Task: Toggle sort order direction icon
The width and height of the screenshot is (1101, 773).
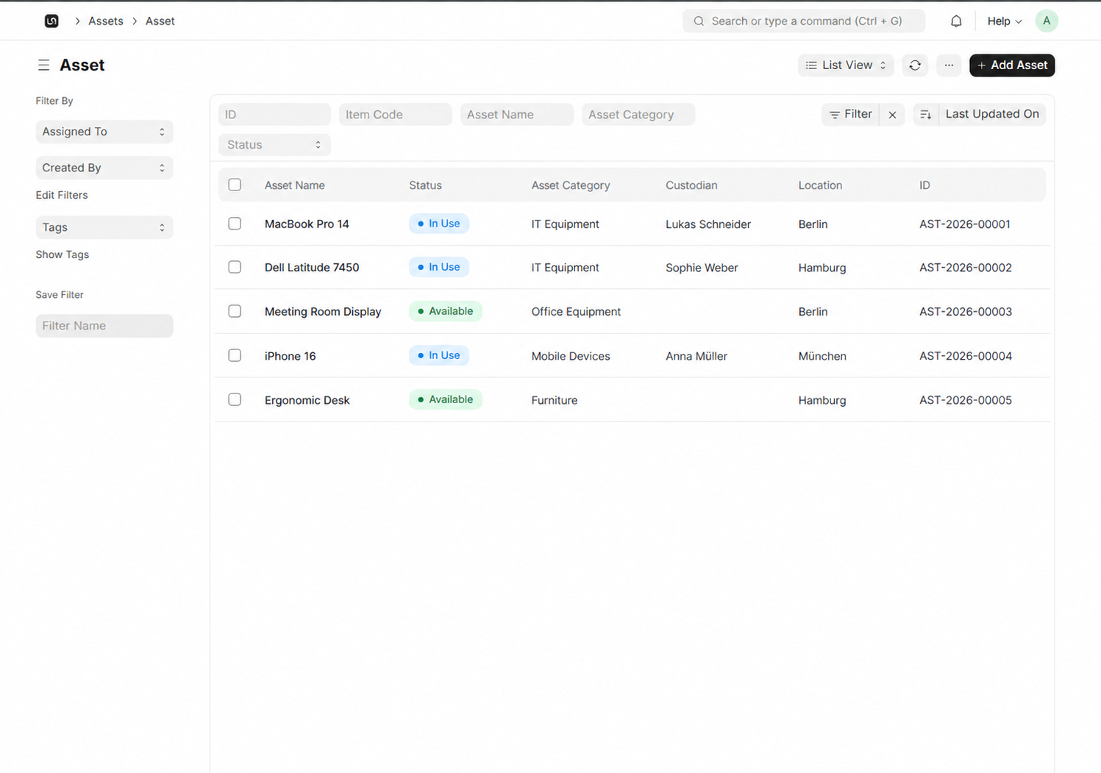Action: 925,114
